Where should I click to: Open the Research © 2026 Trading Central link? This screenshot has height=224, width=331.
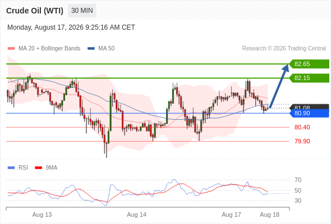(x=284, y=49)
